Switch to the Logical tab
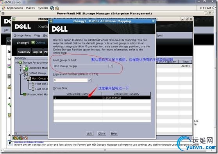The image size is (218, 154). click(x=37, y=52)
